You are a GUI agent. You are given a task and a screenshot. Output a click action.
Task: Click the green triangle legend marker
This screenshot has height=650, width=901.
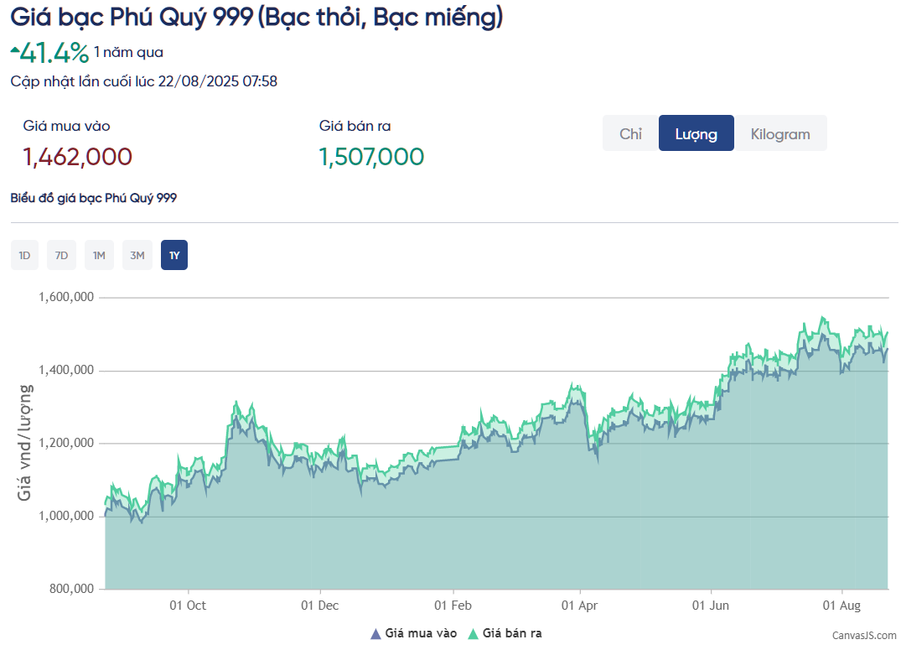tap(473, 634)
